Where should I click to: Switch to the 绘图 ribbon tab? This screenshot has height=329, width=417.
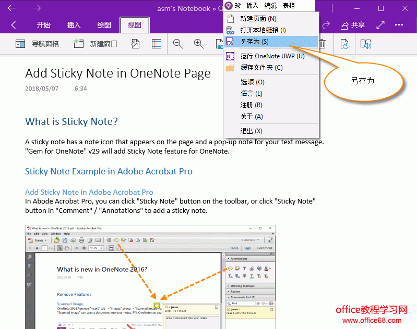(104, 25)
